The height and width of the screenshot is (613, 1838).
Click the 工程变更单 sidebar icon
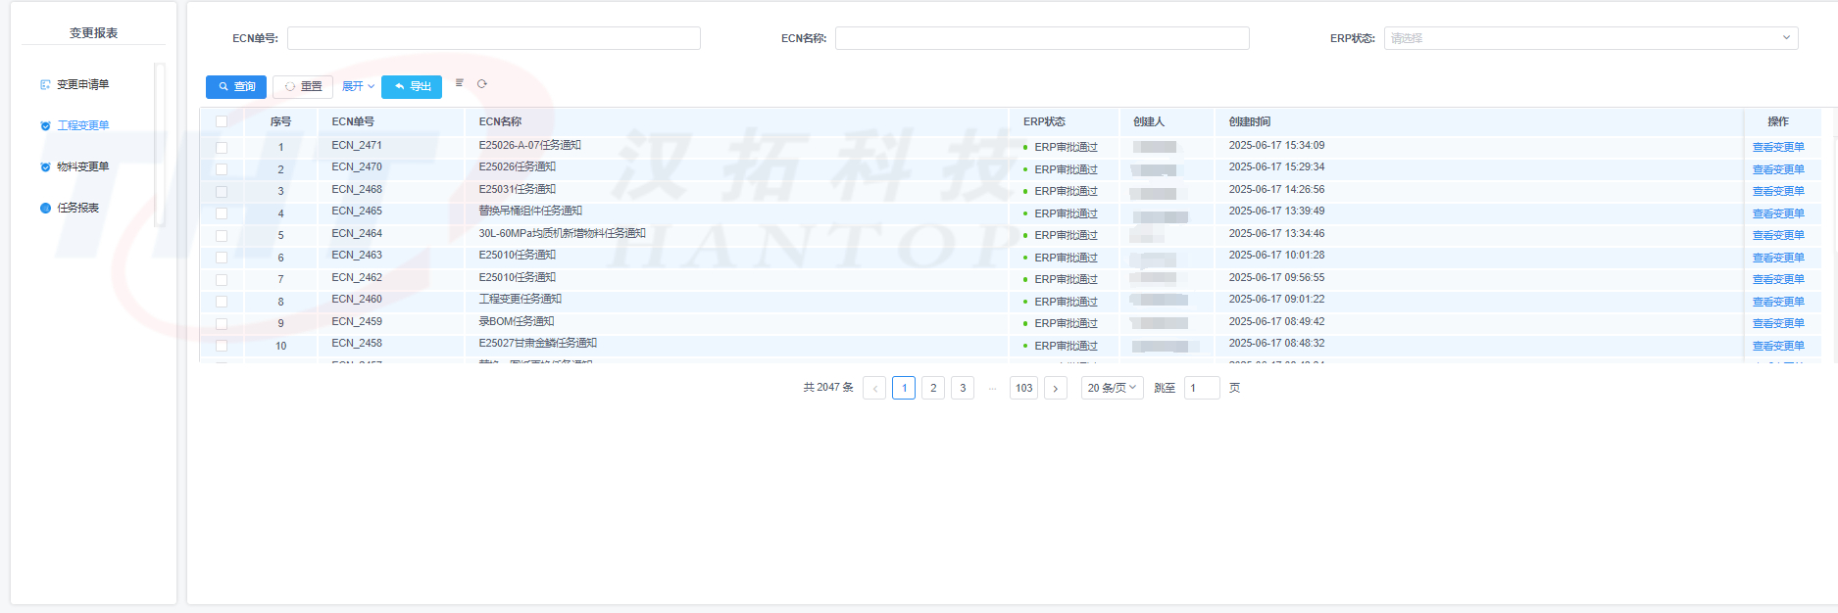[x=45, y=126]
